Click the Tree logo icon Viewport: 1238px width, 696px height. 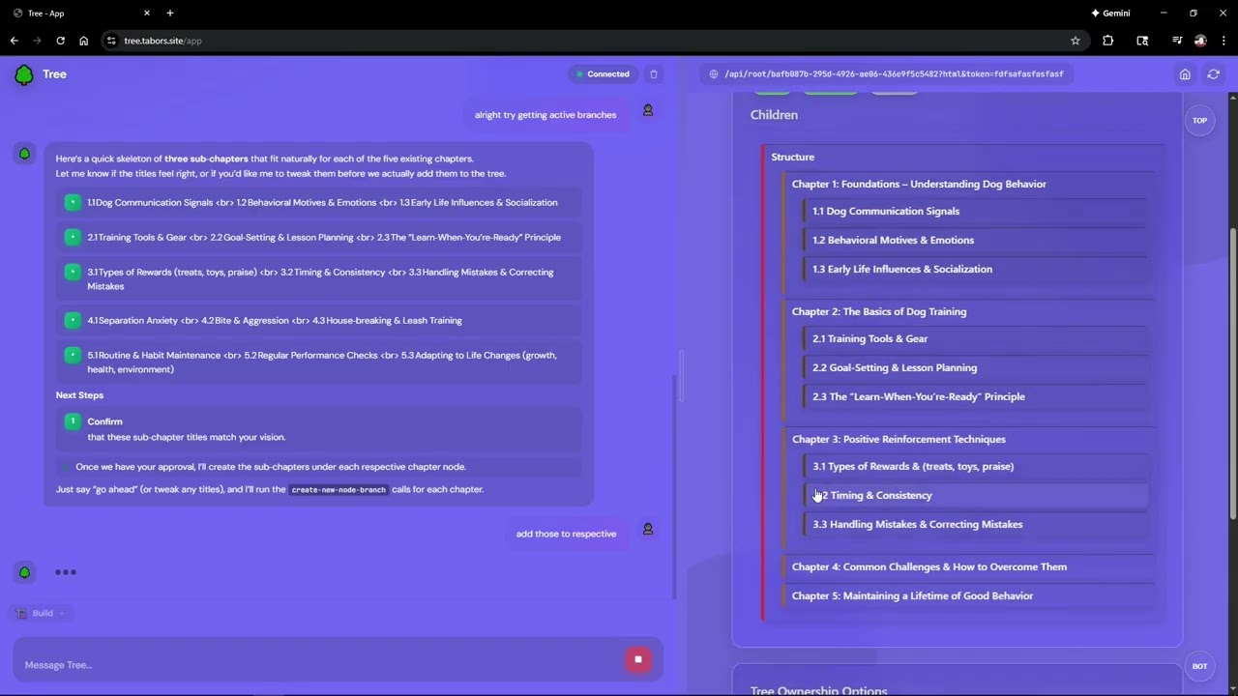click(x=24, y=74)
